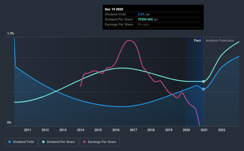Click the teal Dividend Per Share legend dot
Viewport: 244px width, 151px height.
pyautogui.click(x=44, y=142)
